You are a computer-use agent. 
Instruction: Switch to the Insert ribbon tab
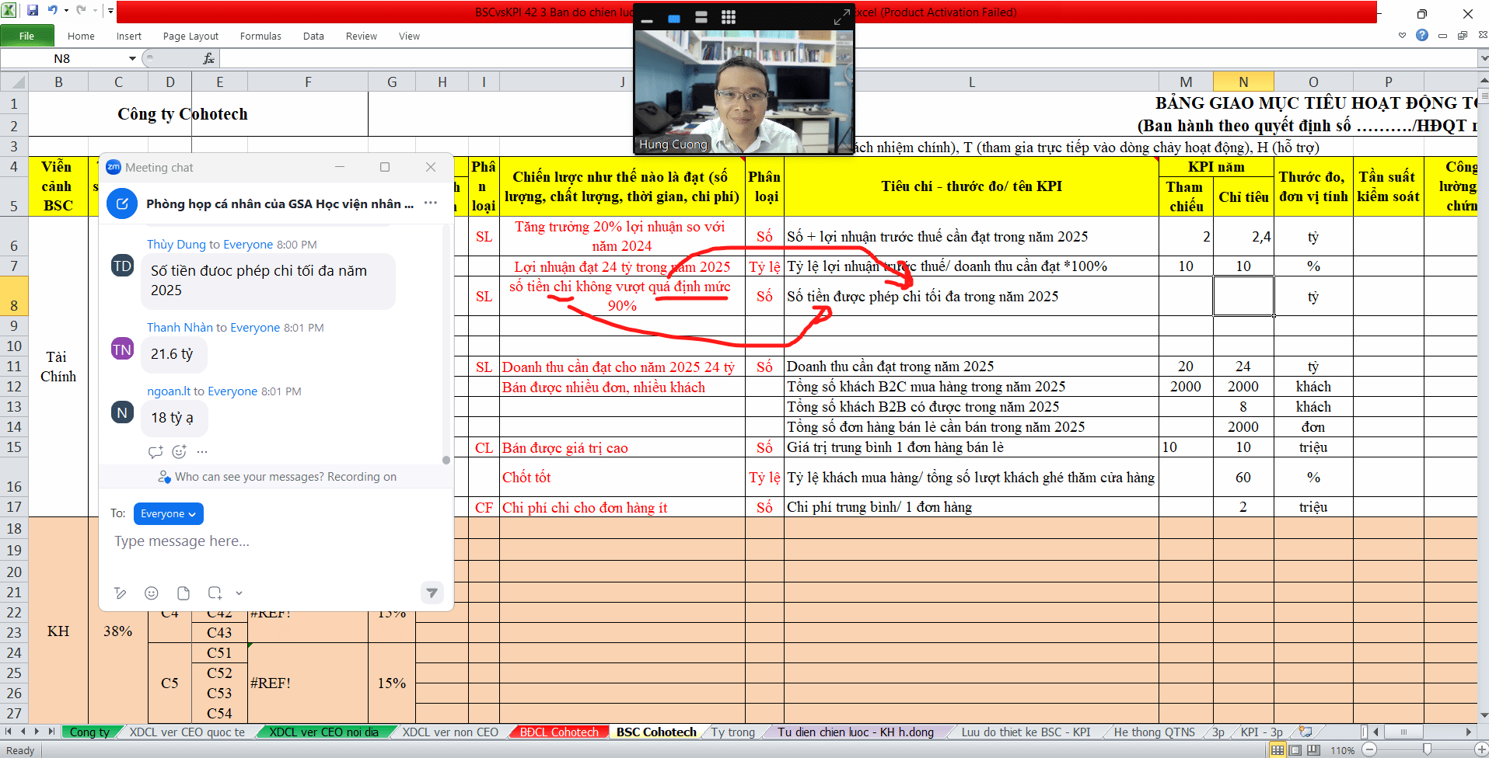pos(129,36)
